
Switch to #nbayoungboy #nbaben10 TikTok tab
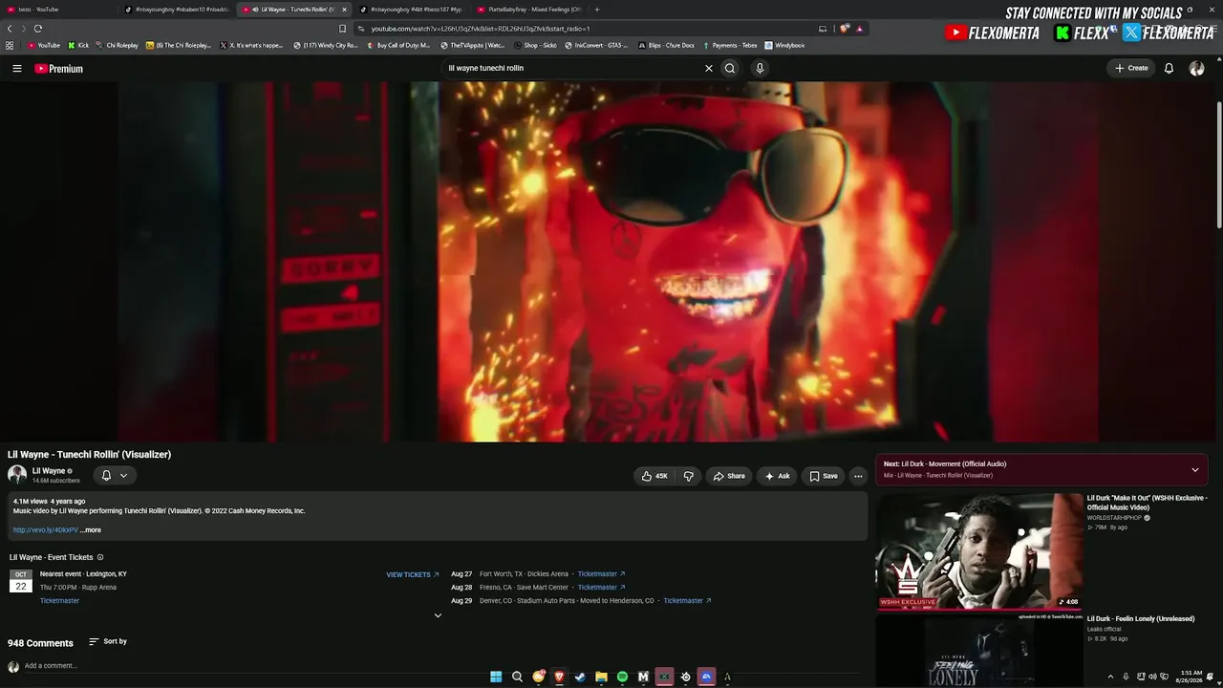(x=177, y=10)
